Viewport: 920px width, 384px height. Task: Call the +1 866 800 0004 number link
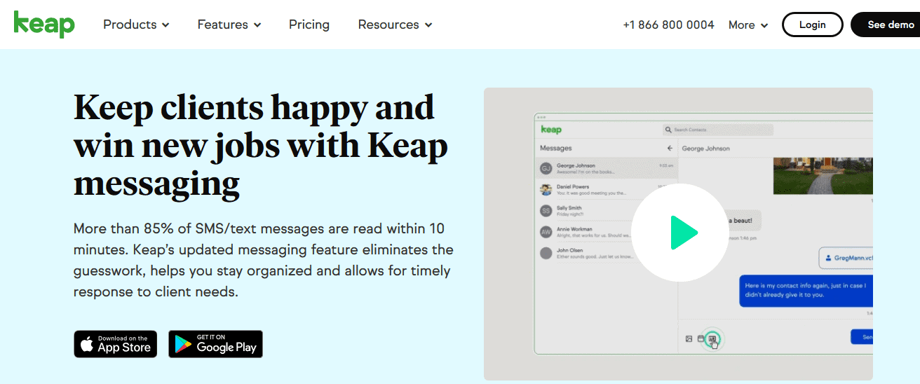coord(668,25)
